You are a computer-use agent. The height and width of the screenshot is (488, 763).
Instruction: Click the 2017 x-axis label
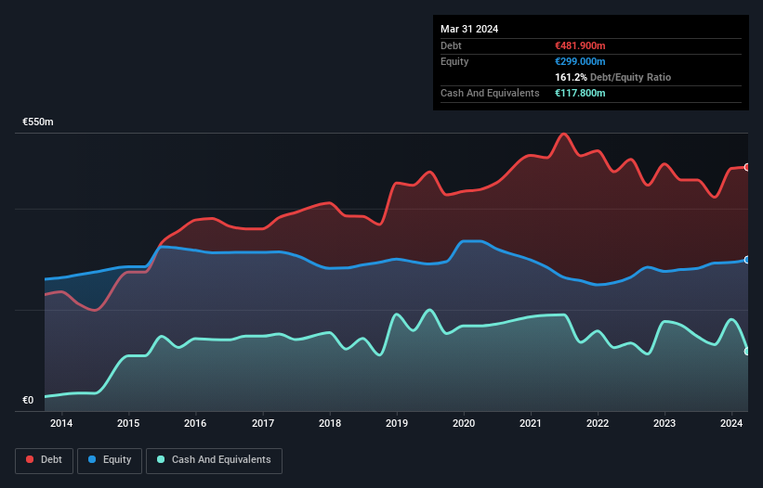(263, 423)
